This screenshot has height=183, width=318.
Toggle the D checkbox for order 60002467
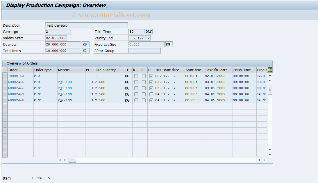point(151,94)
